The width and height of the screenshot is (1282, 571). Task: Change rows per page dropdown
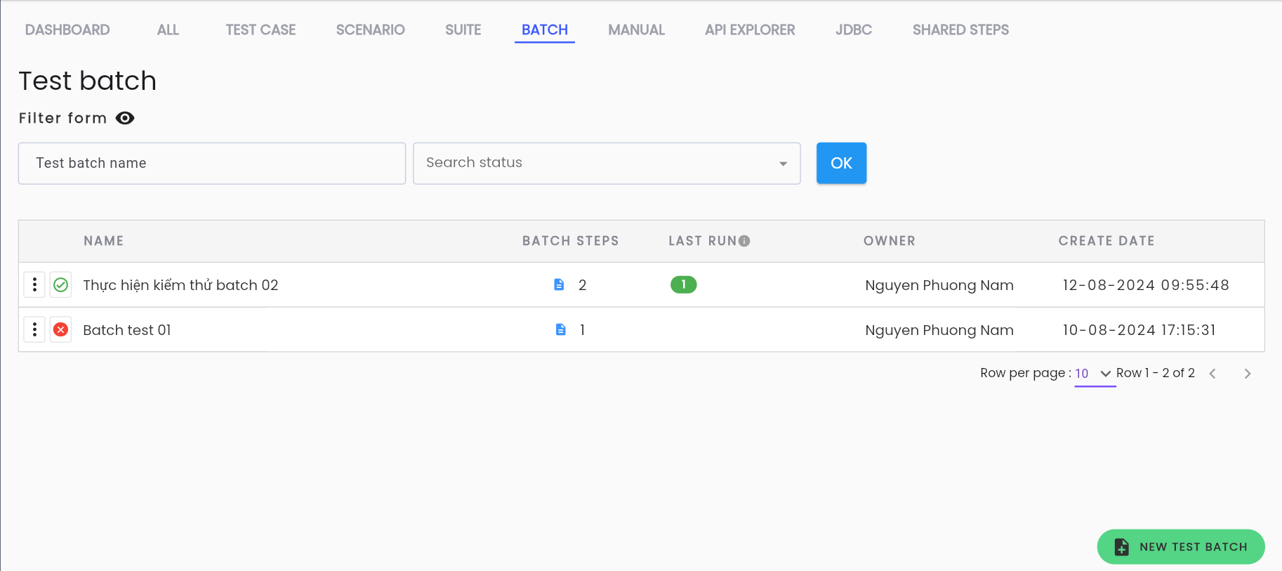click(1094, 374)
